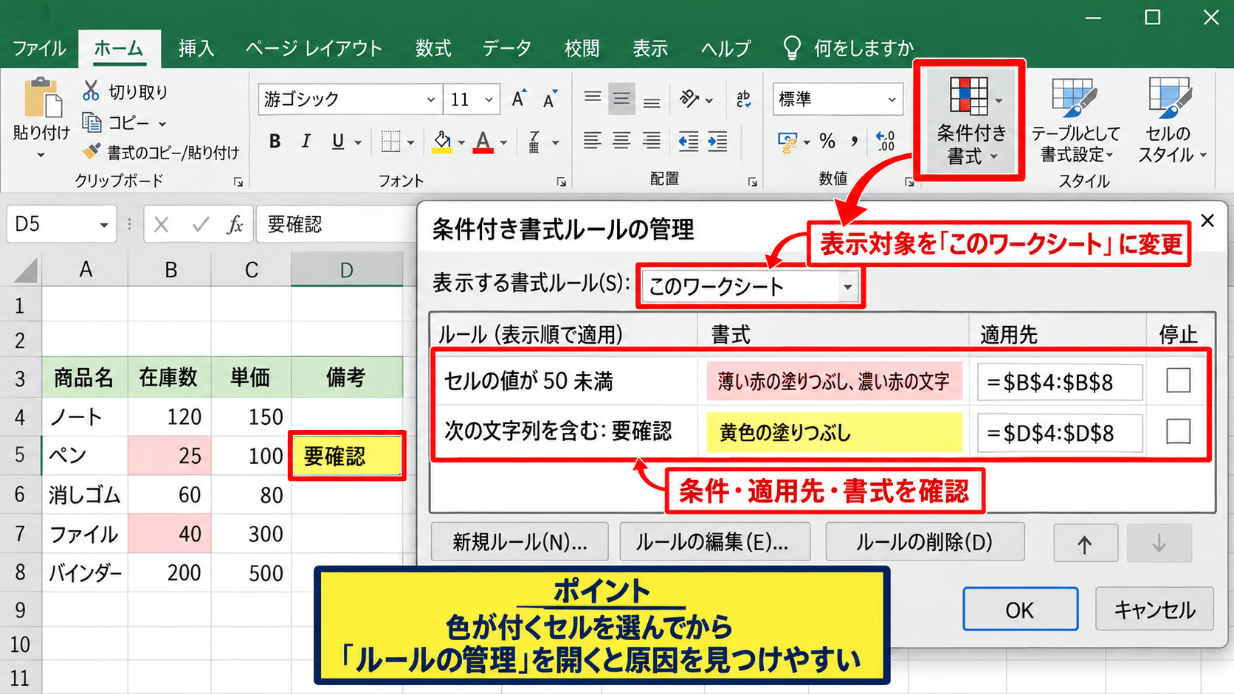The image size is (1234, 694).
Task: Switch to the 数式 tab
Action: [x=433, y=49]
